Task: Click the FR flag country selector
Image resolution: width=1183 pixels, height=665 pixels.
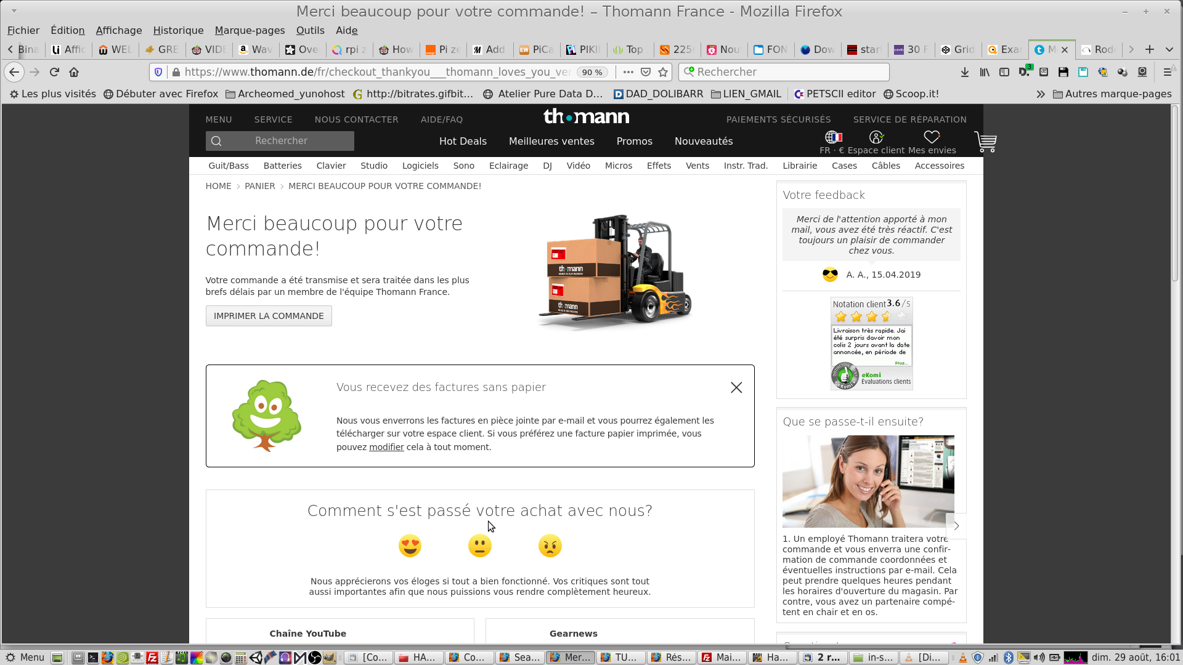Action: 833,137
